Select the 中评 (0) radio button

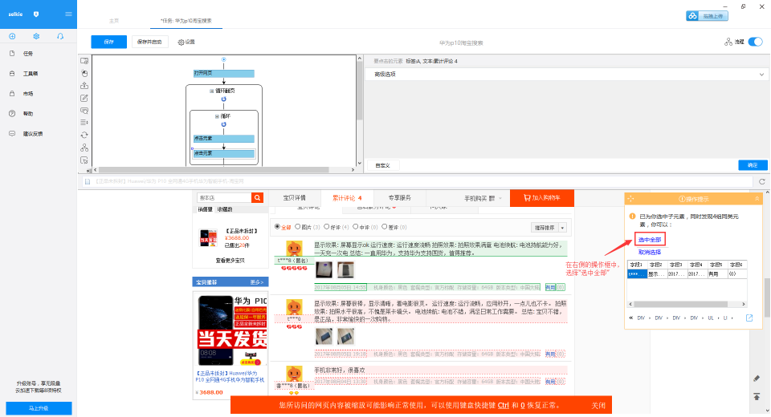356,227
